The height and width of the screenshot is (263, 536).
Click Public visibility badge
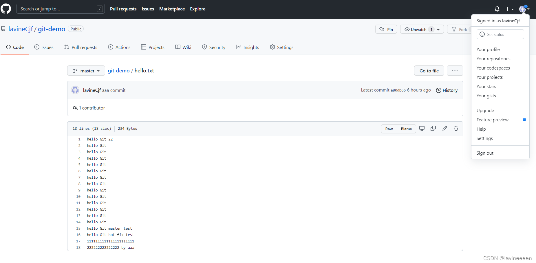coord(76,29)
